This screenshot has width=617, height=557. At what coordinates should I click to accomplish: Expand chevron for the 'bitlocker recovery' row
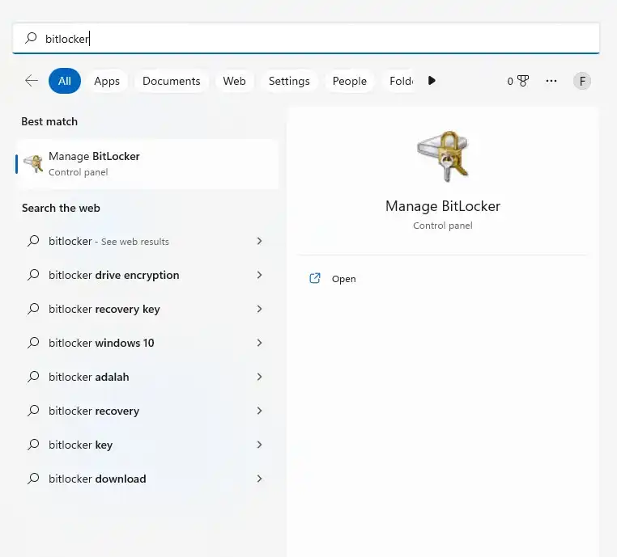tap(259, 411)
